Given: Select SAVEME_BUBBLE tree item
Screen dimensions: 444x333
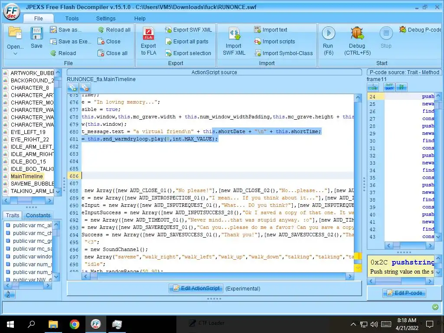Looking at the screenshot, I should (x=32, y=183).
